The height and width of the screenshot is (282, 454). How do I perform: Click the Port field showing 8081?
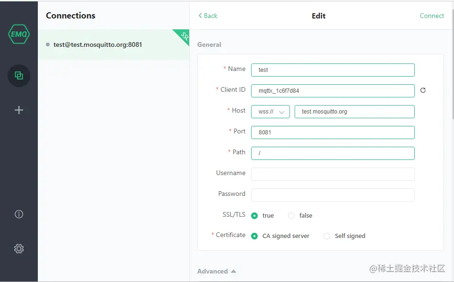(332, 132)
